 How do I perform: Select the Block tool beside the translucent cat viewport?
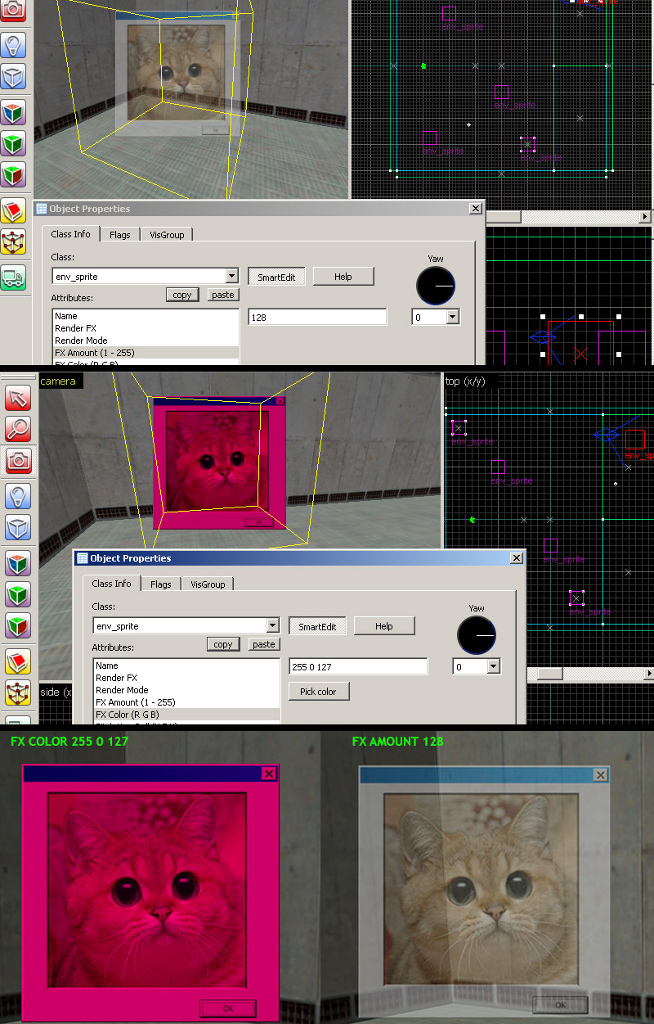tap(14, 76)
